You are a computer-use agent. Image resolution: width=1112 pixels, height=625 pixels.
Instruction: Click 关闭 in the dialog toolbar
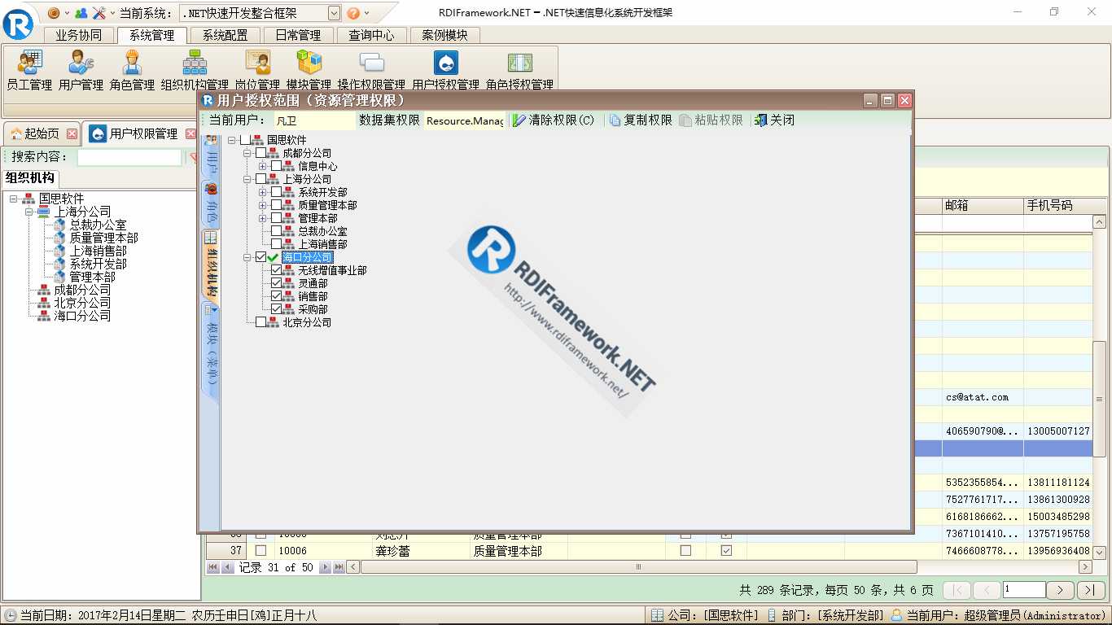774,120
